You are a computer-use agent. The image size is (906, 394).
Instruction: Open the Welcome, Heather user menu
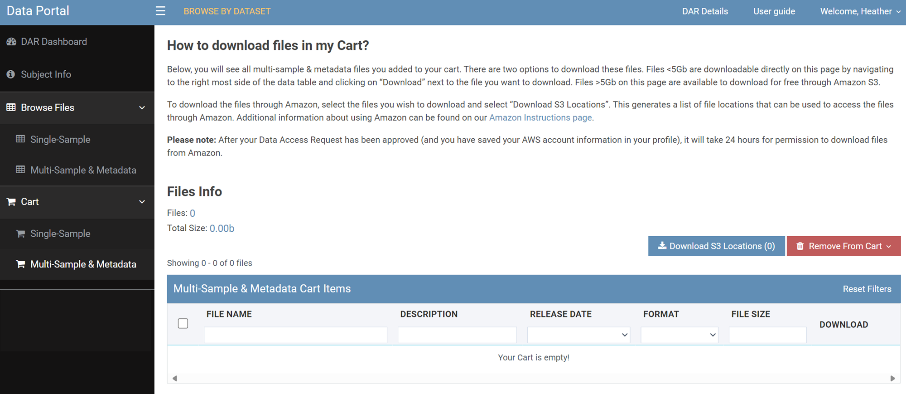click(860, 11)
